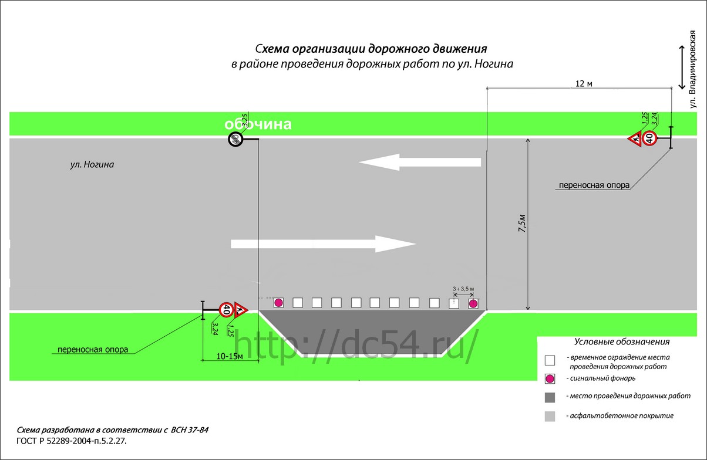
Task: Click the subtitle mentioning 'ул. Ногина' works
Action: click(372, 64)
